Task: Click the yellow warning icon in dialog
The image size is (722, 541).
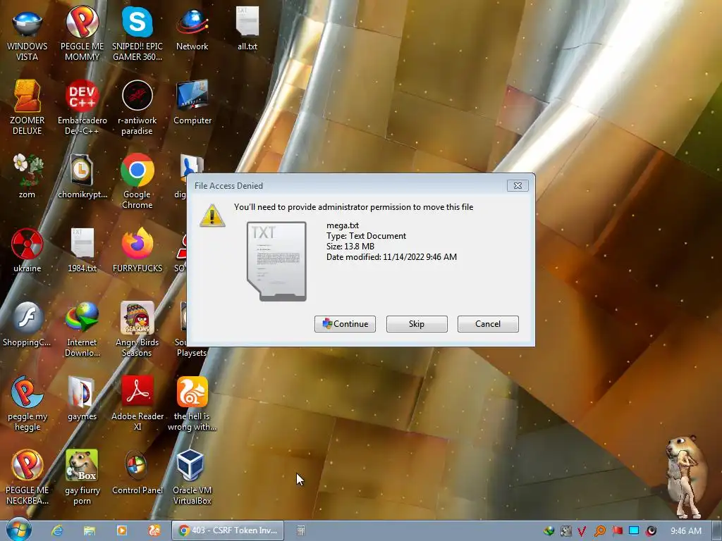Action: coord(212,216)
